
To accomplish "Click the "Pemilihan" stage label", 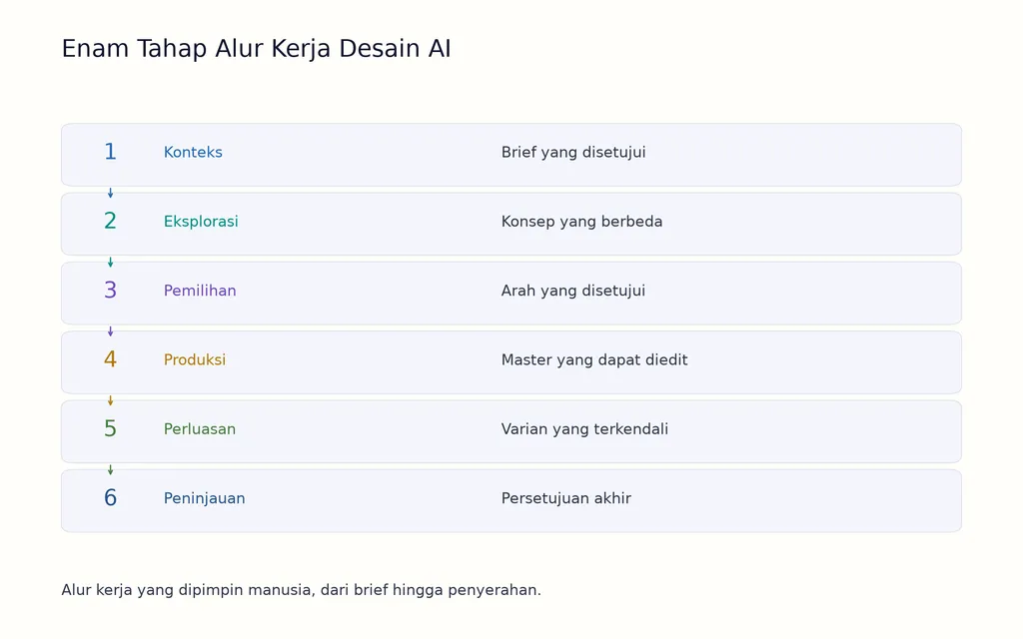I will tap(200, 291).
